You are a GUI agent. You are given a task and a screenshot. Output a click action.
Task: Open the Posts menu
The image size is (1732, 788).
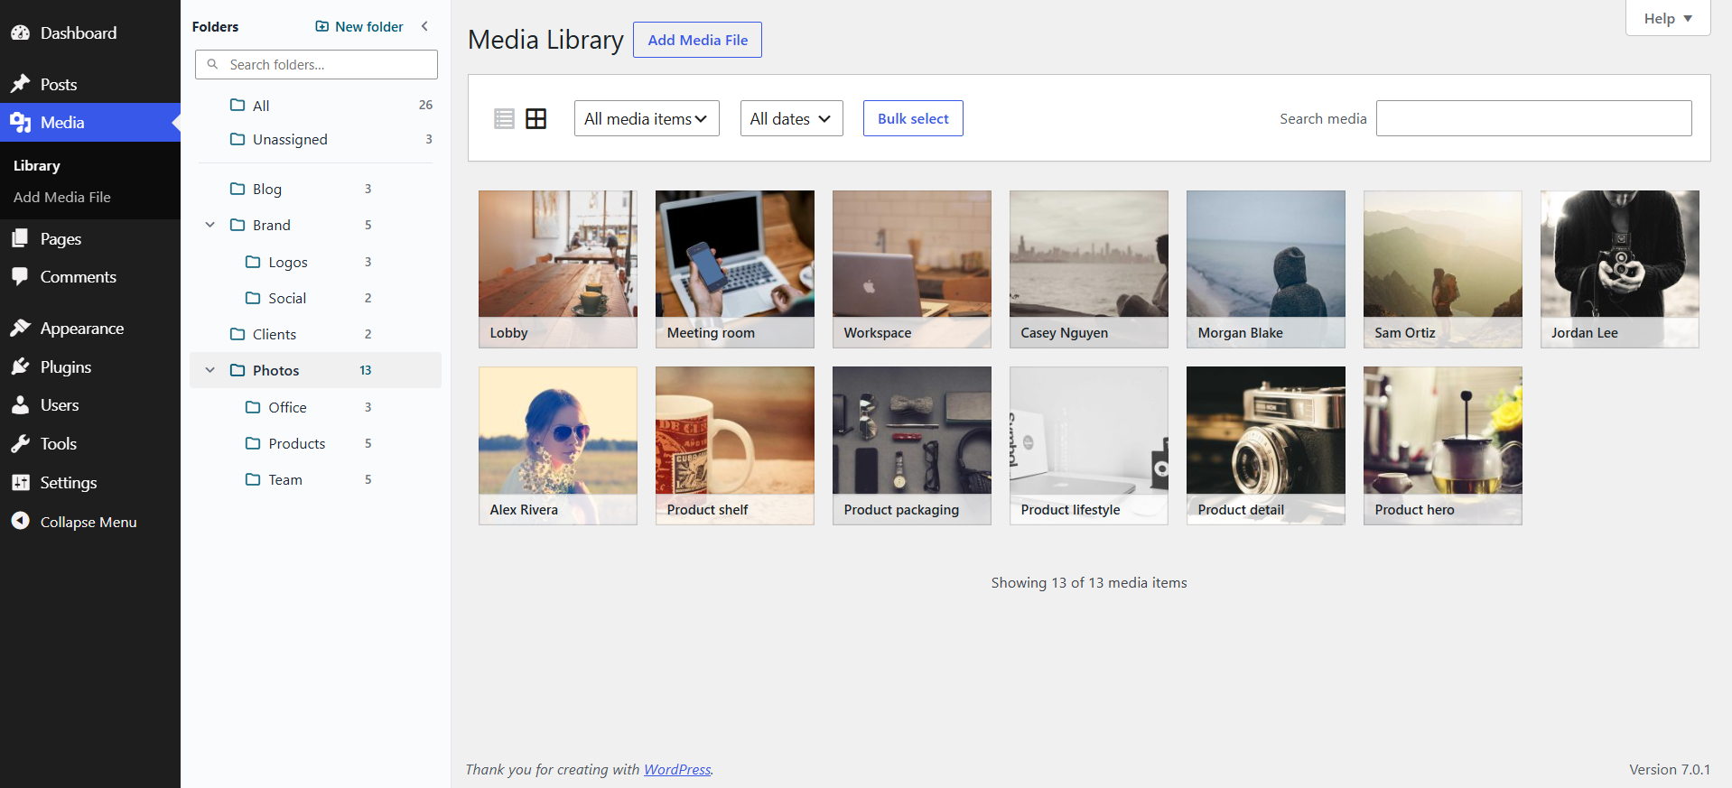point(90,84)
